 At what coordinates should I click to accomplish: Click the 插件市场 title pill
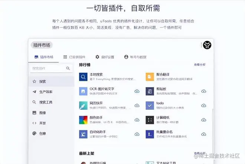[x=42, y=45]
